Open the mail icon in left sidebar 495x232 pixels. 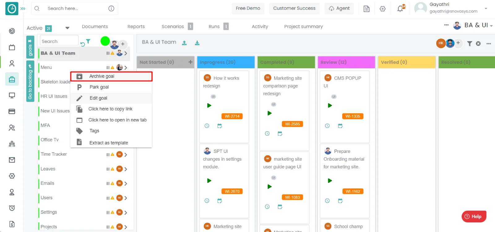(12, 160)
